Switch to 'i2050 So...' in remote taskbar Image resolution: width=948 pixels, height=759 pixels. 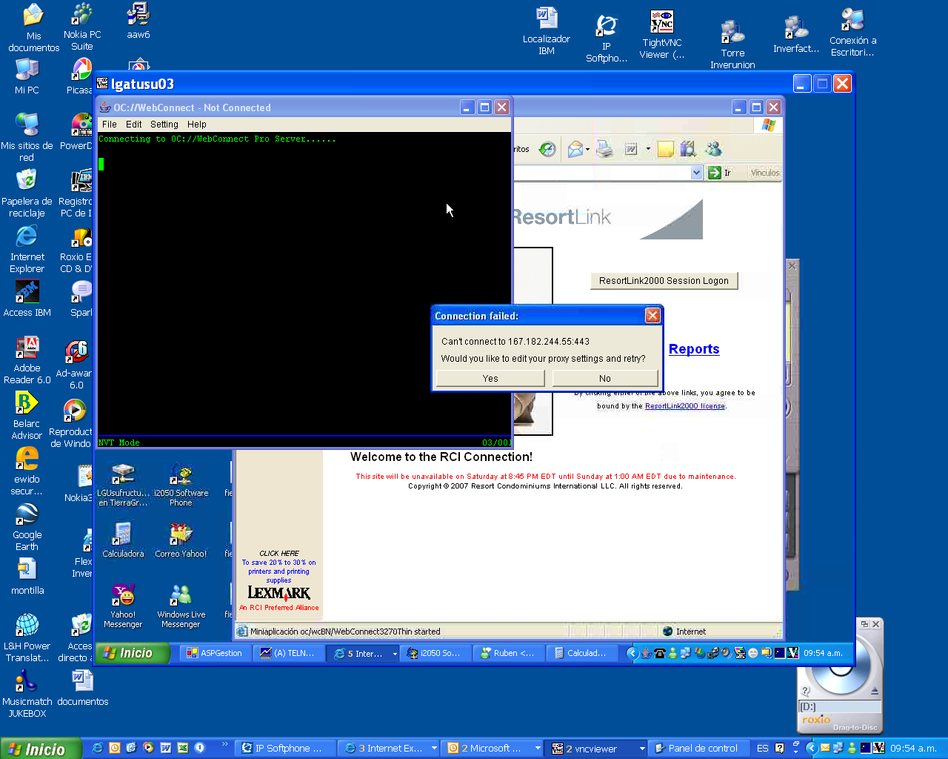pyautogui.click(x=435, y=653)
